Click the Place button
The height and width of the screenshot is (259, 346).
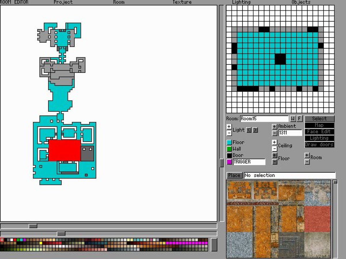coord(234,175)
